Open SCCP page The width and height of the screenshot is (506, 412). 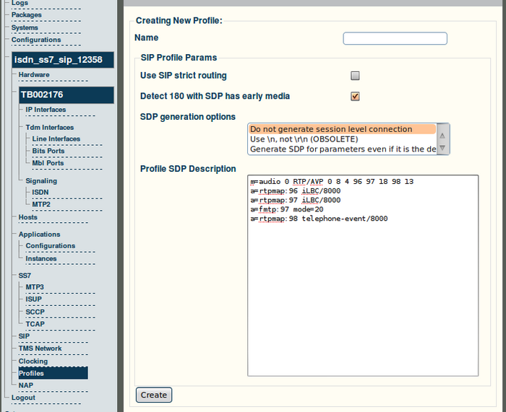[35, 312]
